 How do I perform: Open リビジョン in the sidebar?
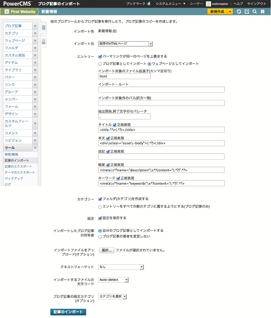[18, 140]
